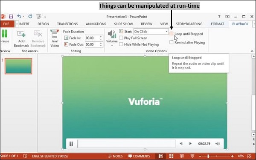The image size is (256, 160).
Task: Collapse the ribbon with the chevron
Action: click(252, 51)
